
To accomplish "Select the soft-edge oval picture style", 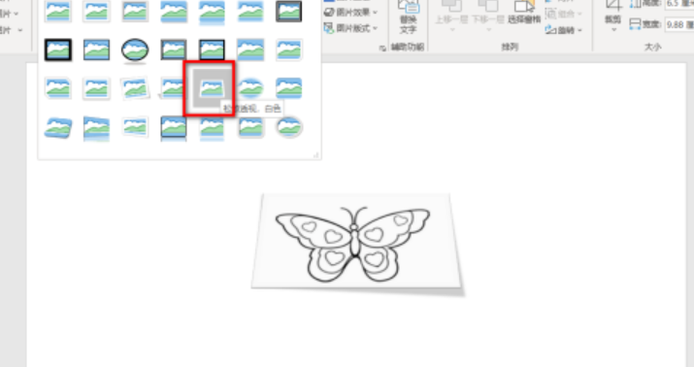I will click(x=250, y=88).
